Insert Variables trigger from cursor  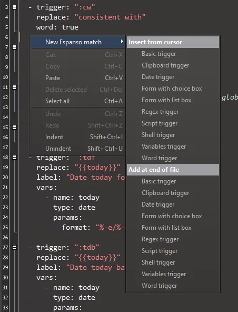click(x=173, y=147)
